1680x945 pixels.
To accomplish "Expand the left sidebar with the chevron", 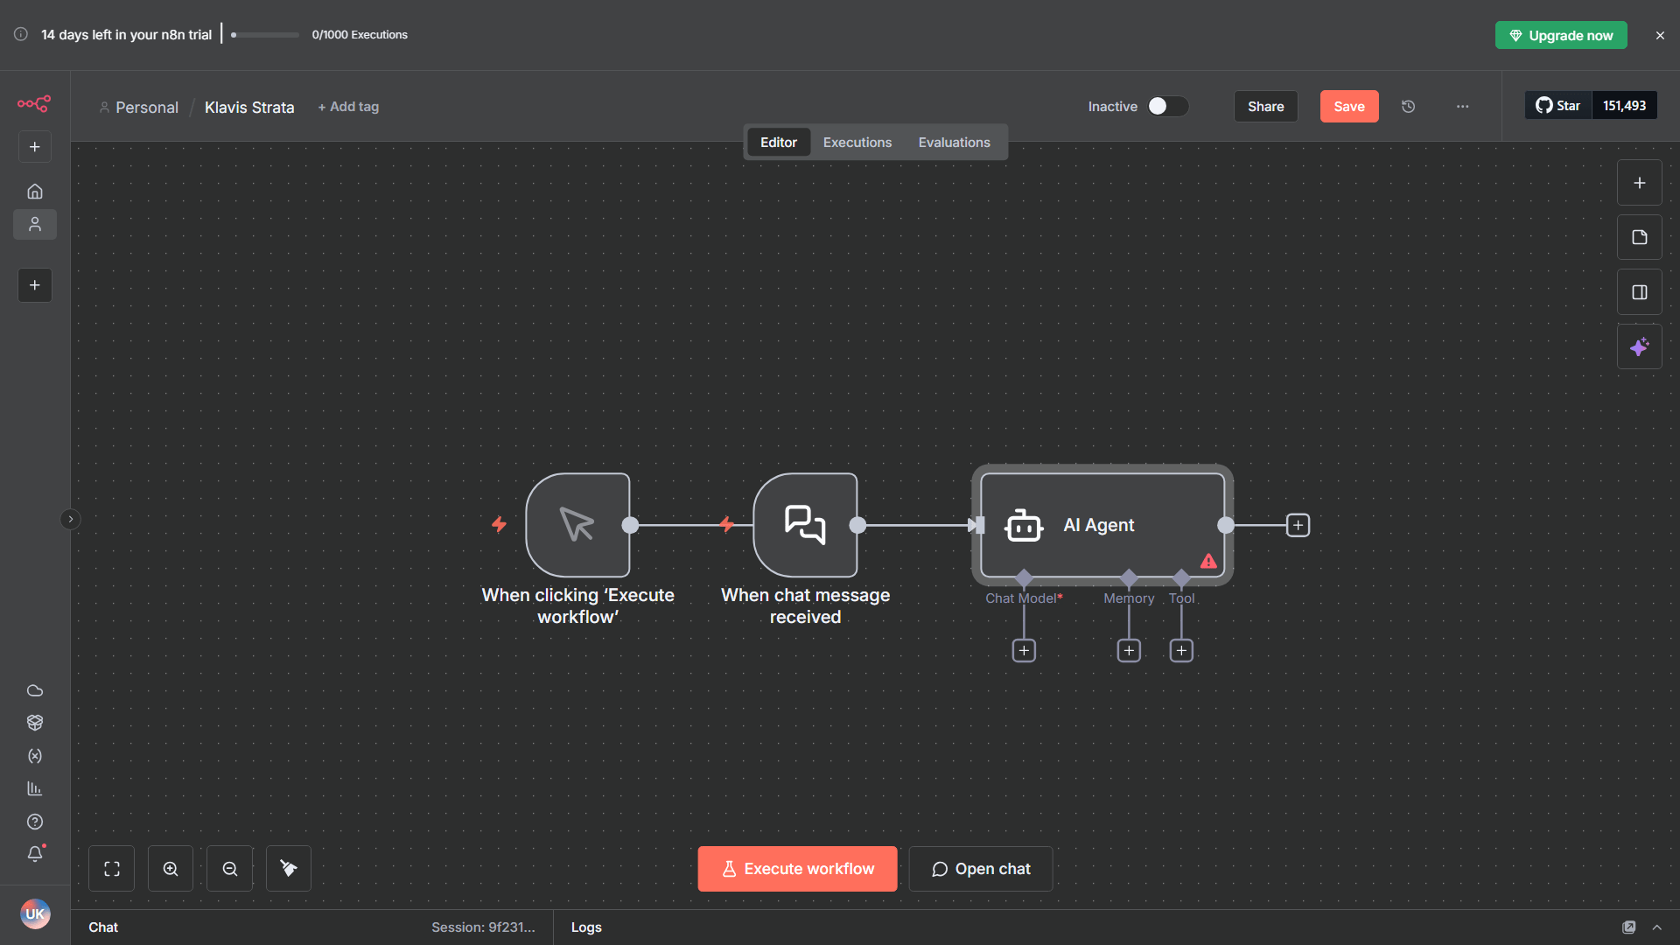I will (70, 519).
